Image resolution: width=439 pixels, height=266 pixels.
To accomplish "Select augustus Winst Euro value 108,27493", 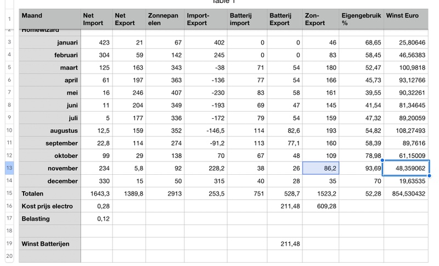I will [x=406, y=130].
